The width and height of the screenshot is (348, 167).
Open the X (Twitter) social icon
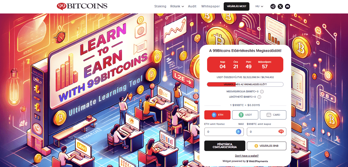click(x=280, y=7)
